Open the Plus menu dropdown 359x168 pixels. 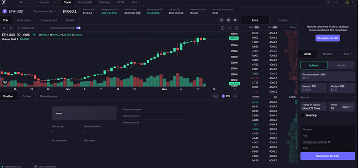[136, 2]
